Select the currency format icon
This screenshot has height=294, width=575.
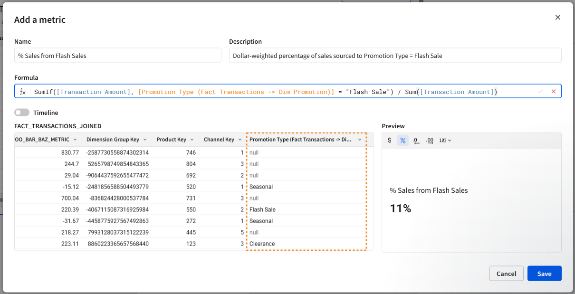pyautogui.click(x=390, y=140)
